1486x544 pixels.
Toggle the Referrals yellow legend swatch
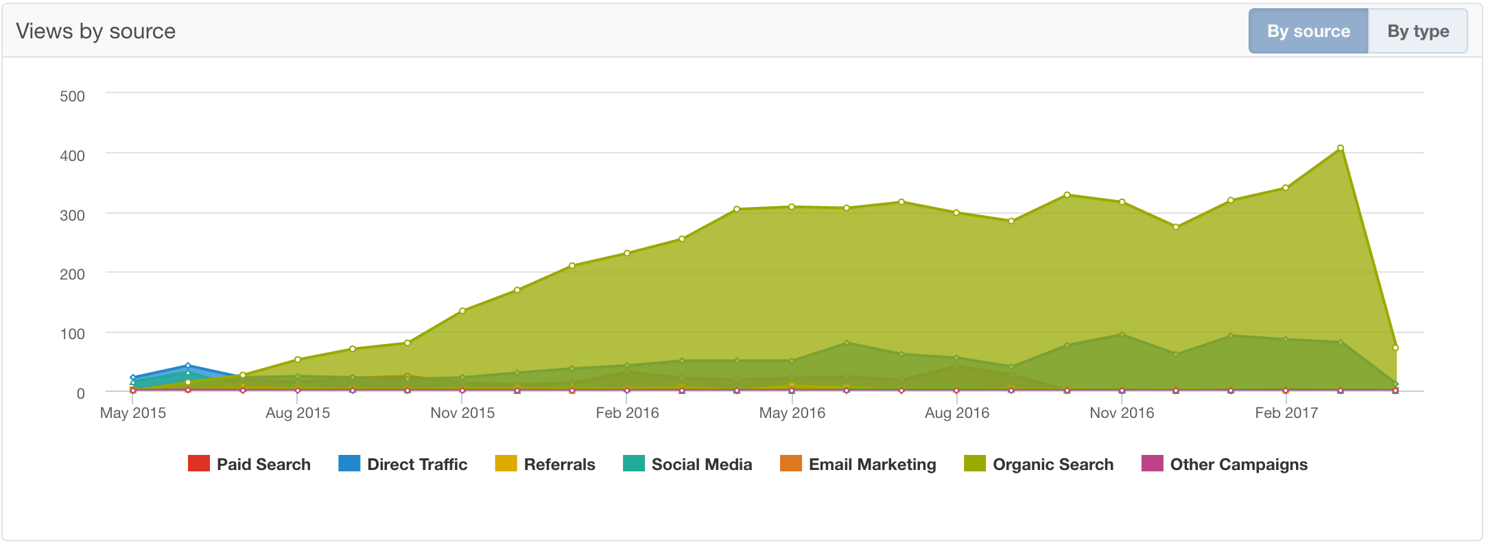coord(506,463)
